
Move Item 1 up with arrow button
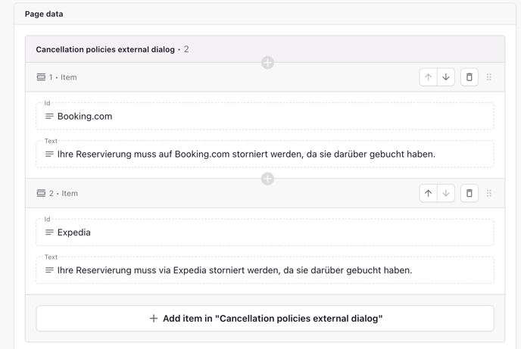pyautogui.click(x=429, y=77)
